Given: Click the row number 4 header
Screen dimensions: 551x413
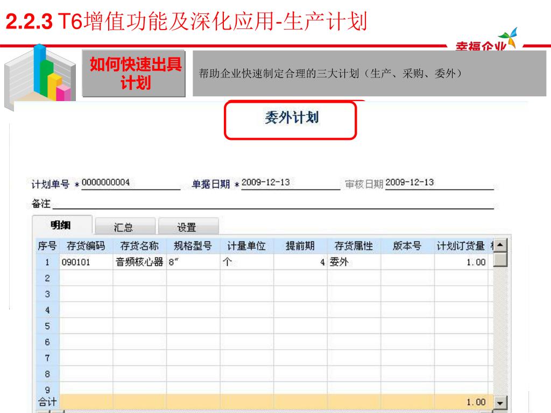Looking at the screenshot, I should point(47,310).
